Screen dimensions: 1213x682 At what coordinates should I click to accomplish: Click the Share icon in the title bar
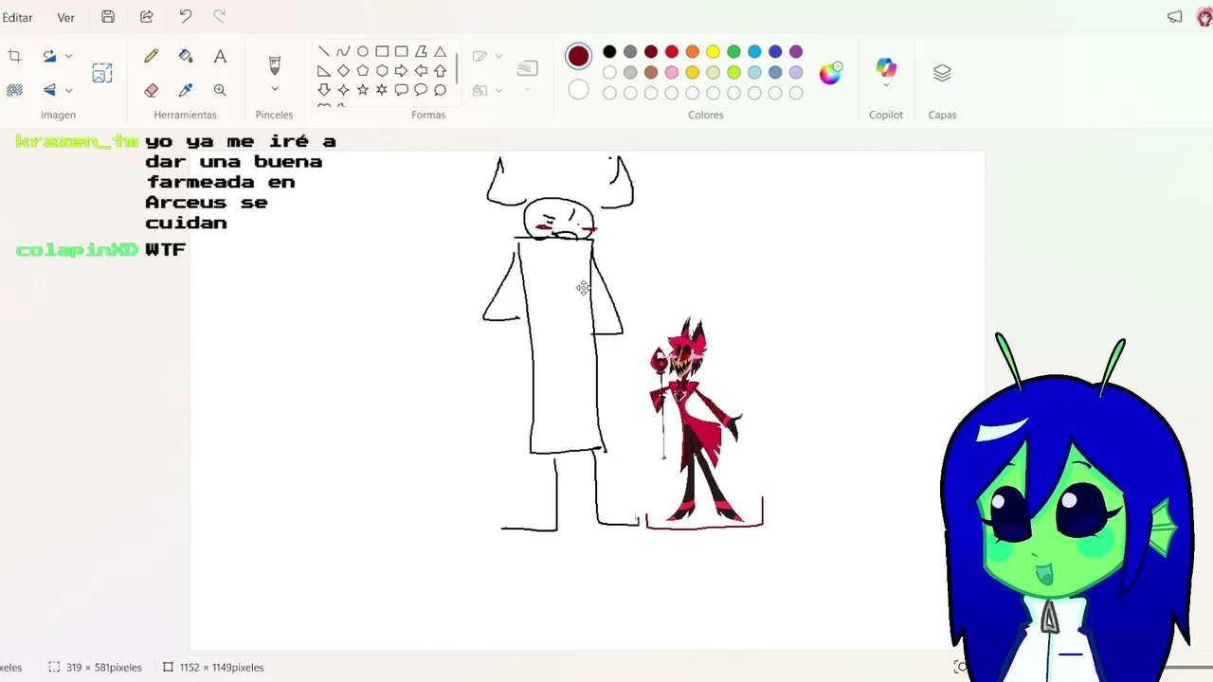click(x=147, y=17)
